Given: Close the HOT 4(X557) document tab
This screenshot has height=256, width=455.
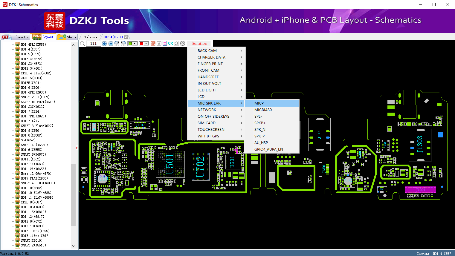Looking at the screenshot, I should pyautogui.click(x=126, y=37).
